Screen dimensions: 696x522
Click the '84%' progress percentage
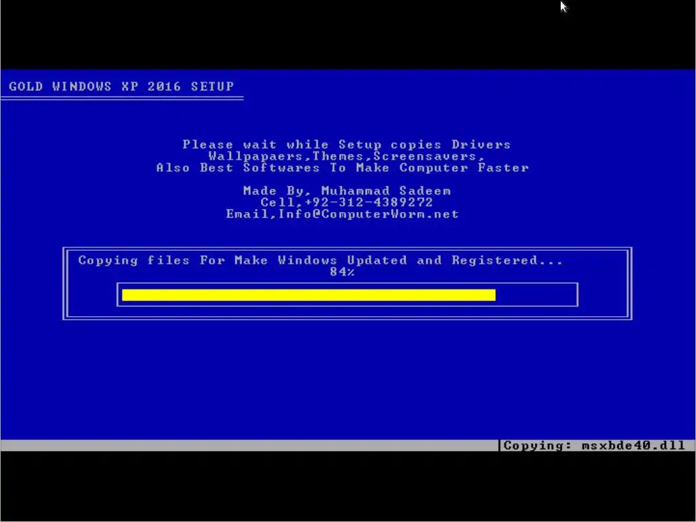pos(343,272)
